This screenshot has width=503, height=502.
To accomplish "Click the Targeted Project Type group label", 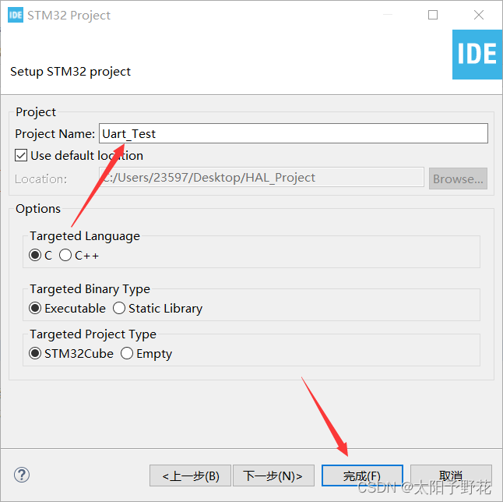I will 93,334.
